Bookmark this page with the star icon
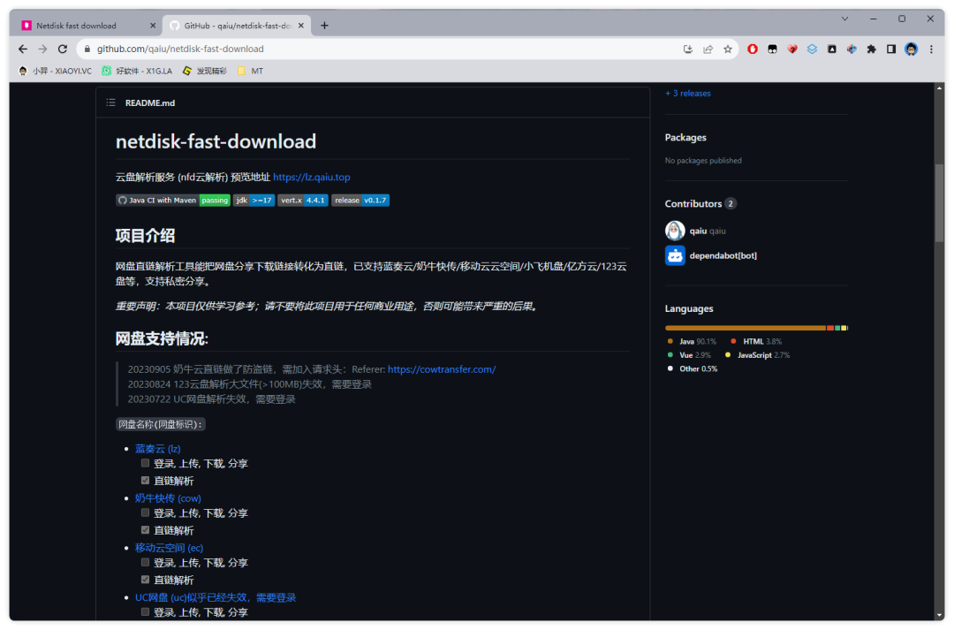The image size is (954, 630). click(x=728, y=49)
